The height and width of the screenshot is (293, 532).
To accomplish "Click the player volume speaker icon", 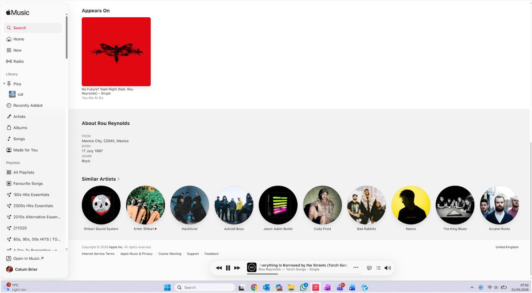I will (388, 268).
